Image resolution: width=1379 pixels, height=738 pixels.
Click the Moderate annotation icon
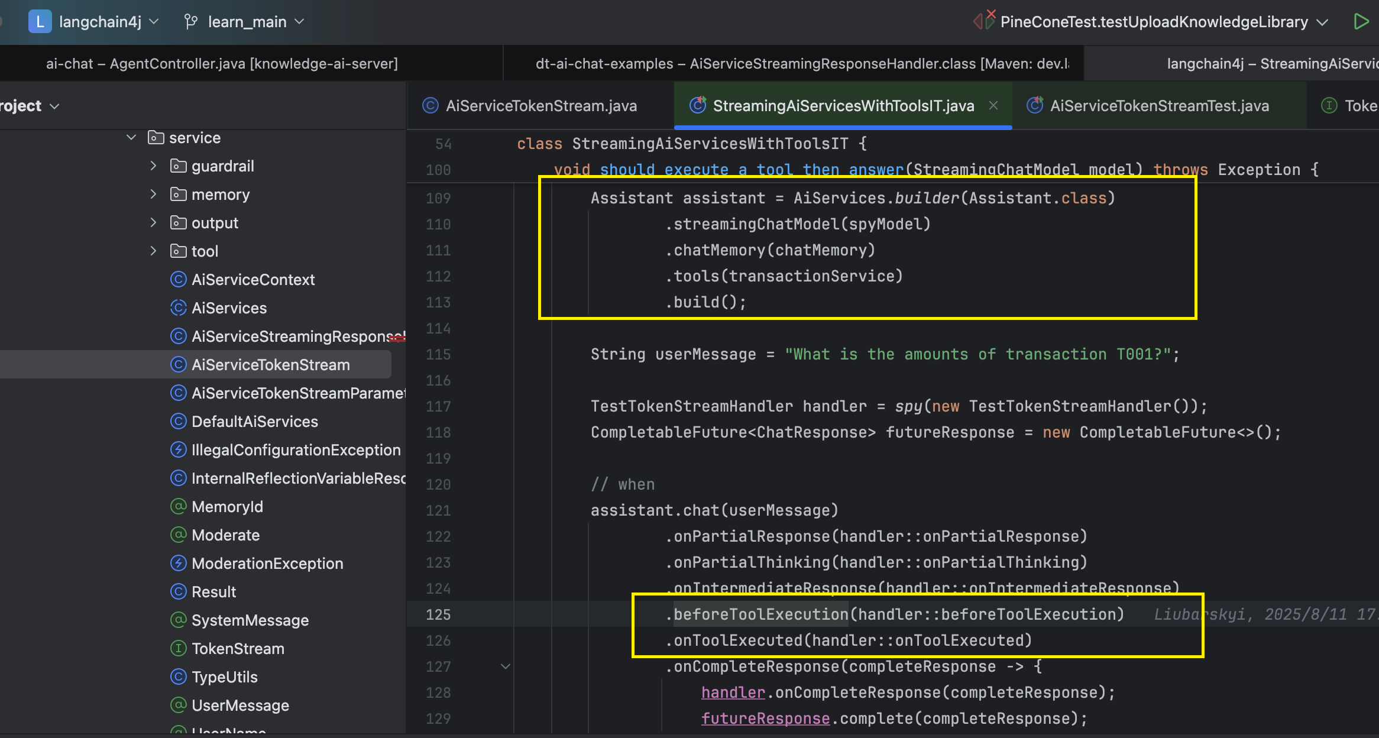pos(178,535)
